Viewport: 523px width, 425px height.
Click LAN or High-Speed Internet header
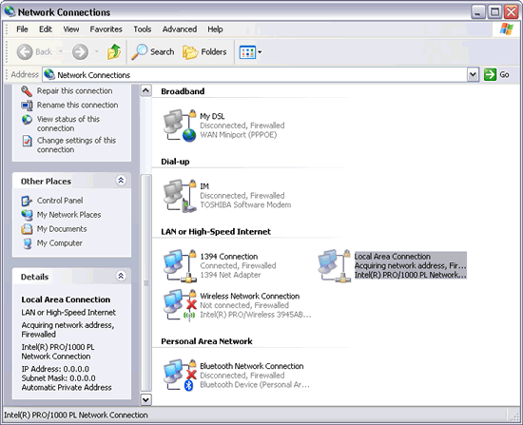[216, 231]
